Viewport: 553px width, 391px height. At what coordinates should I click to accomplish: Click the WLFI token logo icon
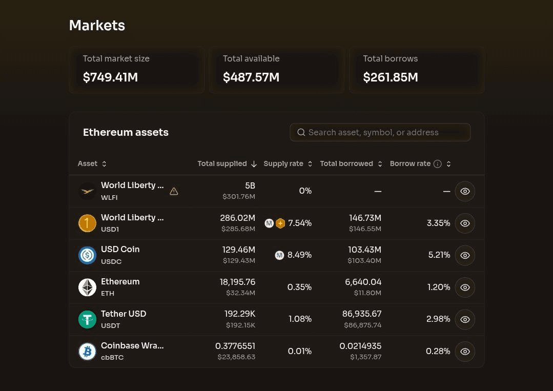point(87,191)
